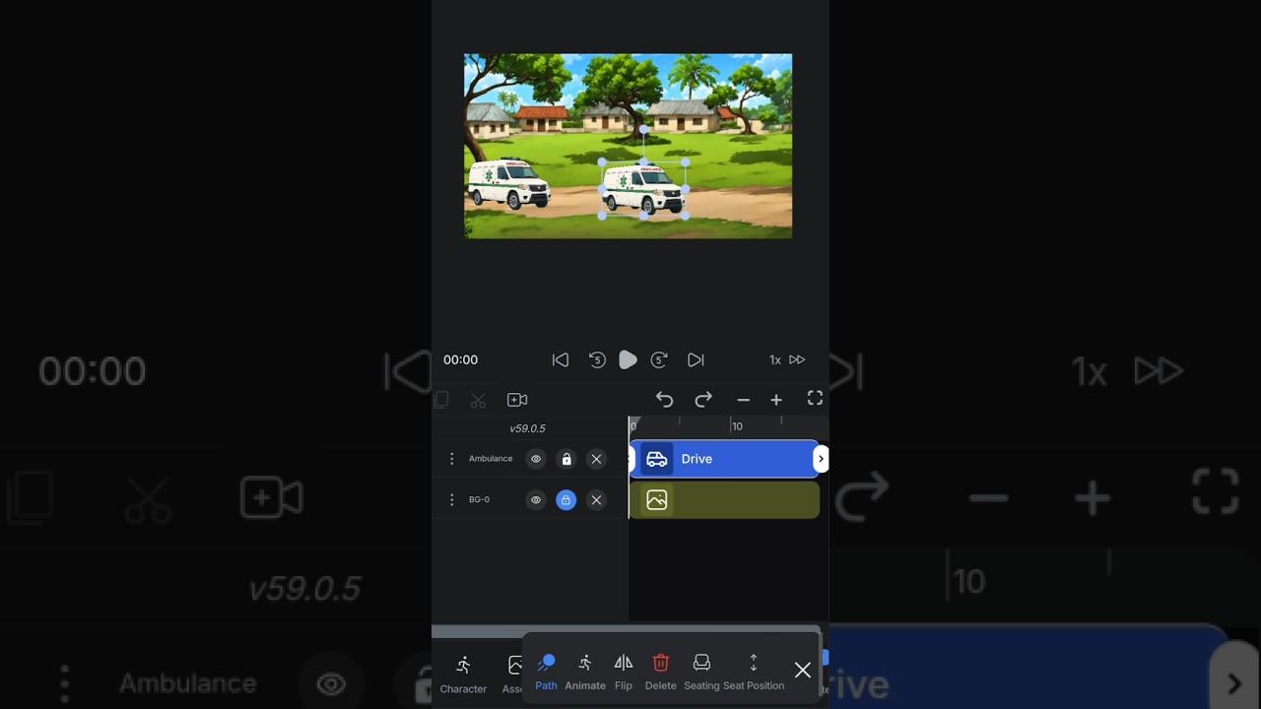Toggle lock on Ambulance layer
The width and height of the screenshot is (1261, 709).
point(566,459)
